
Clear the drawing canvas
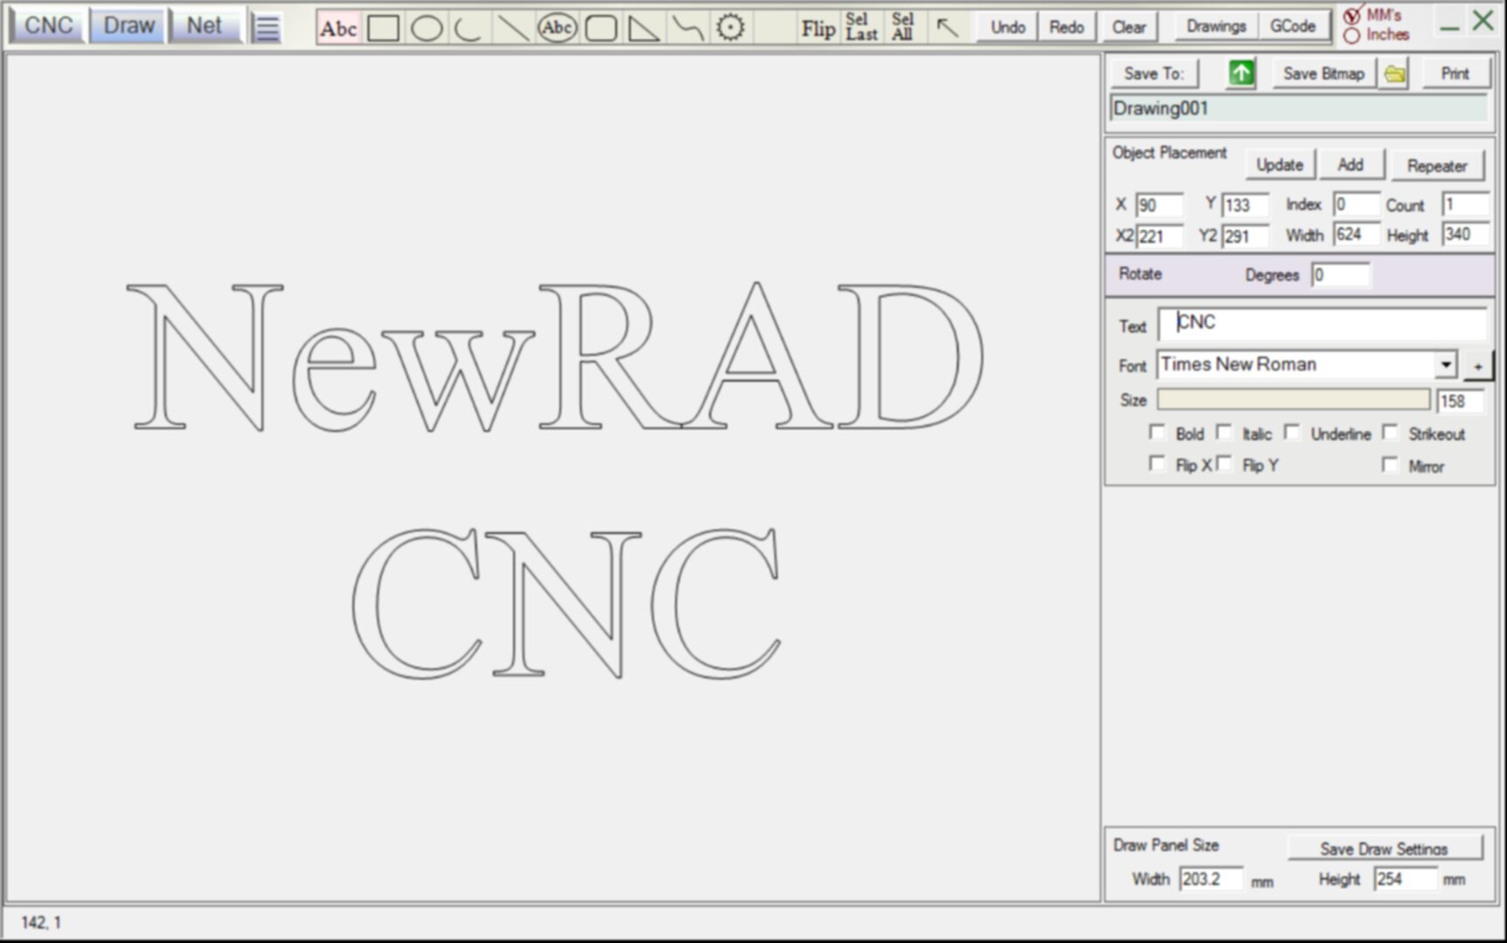pos(1129,28)
